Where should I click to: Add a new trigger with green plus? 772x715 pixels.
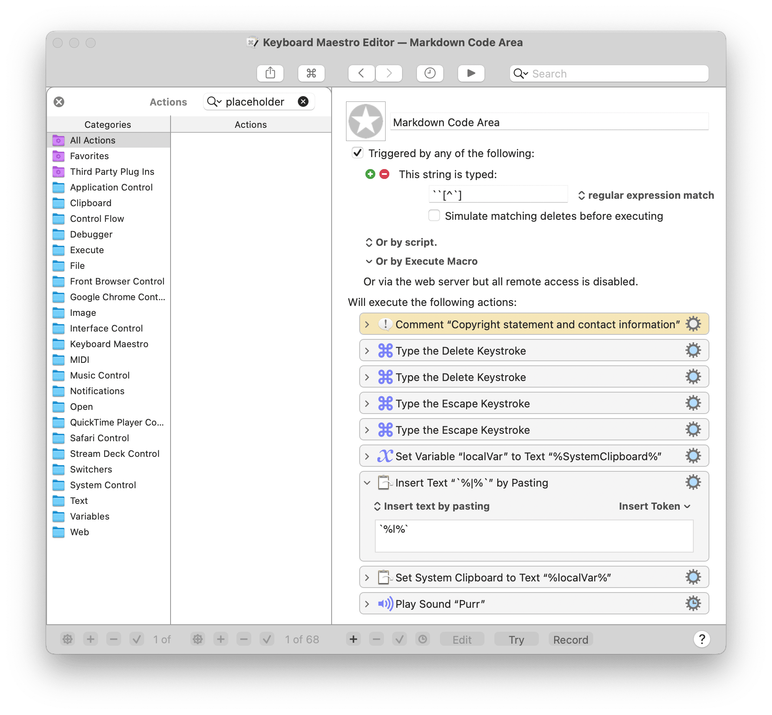click(x=370, y=174)
